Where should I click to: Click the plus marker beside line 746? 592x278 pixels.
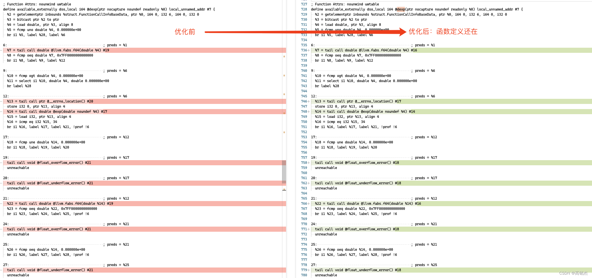tap(309, 101)
